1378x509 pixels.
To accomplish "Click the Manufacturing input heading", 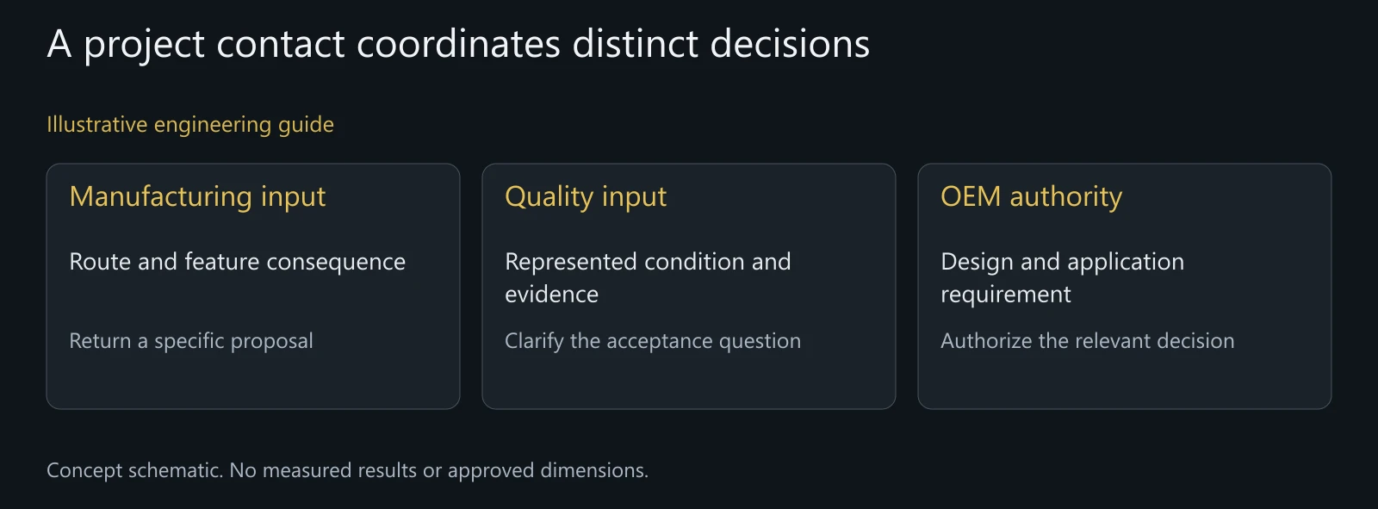I will pyautogui.click(x=197, y=197).
